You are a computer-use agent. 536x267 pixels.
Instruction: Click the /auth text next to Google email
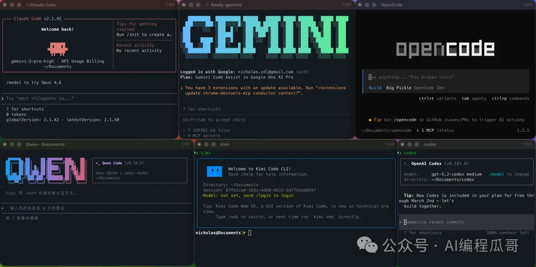click(302, 72)
